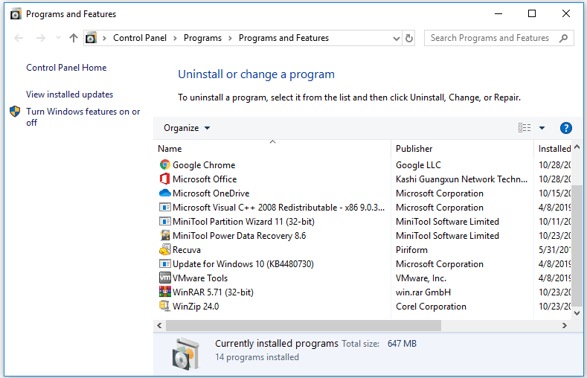This screenshot has width=587, height=378.
Task: Go up one level with up arrow
Action: [x=73, y=38]
